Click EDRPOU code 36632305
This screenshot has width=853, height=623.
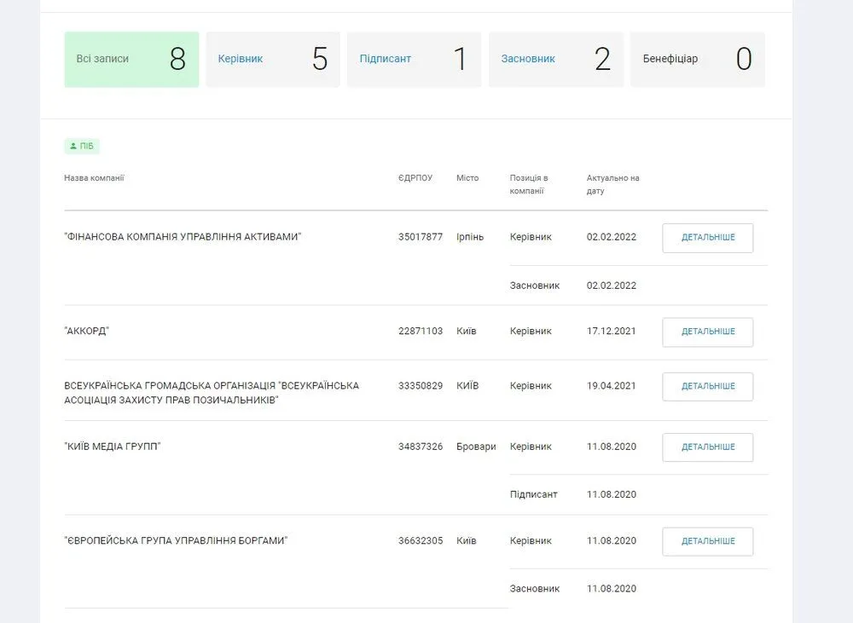[420, 541]
